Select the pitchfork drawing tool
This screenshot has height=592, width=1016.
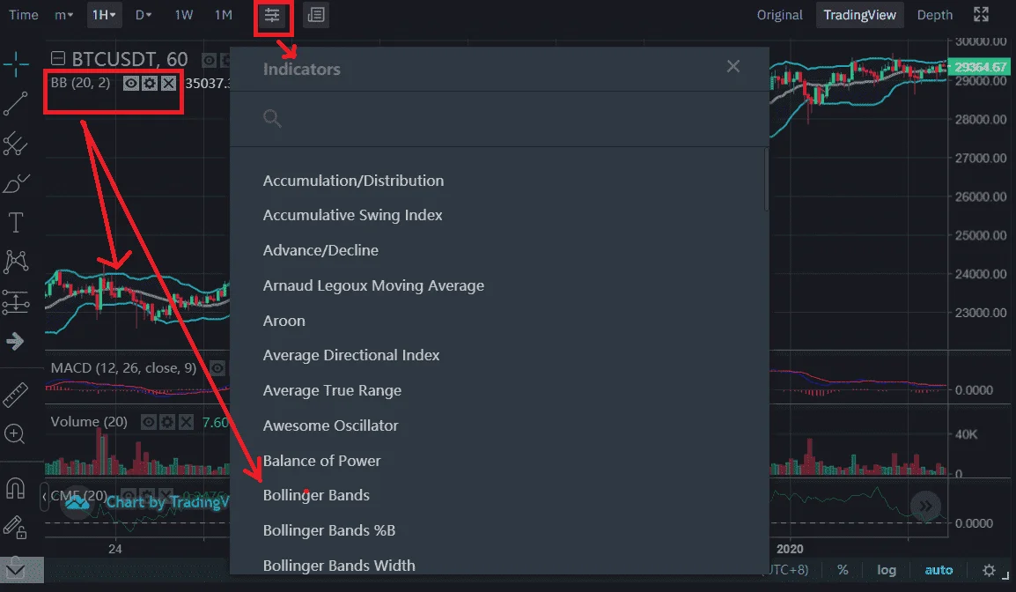[15, 144]
